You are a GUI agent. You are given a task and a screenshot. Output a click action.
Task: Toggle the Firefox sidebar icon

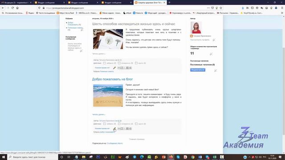pyautogui.click(x=252, y=8)
